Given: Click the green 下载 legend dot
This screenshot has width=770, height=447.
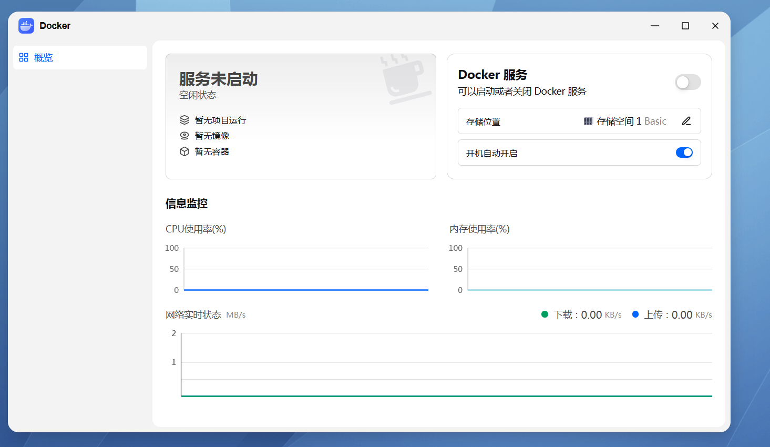Looking at the screenshot, I should (545, 314).
